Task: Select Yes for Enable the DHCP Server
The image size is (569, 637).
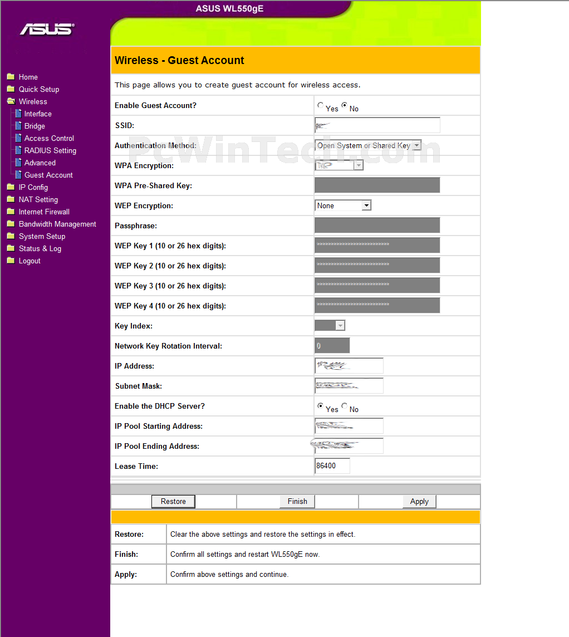Action: click(321, 406)
